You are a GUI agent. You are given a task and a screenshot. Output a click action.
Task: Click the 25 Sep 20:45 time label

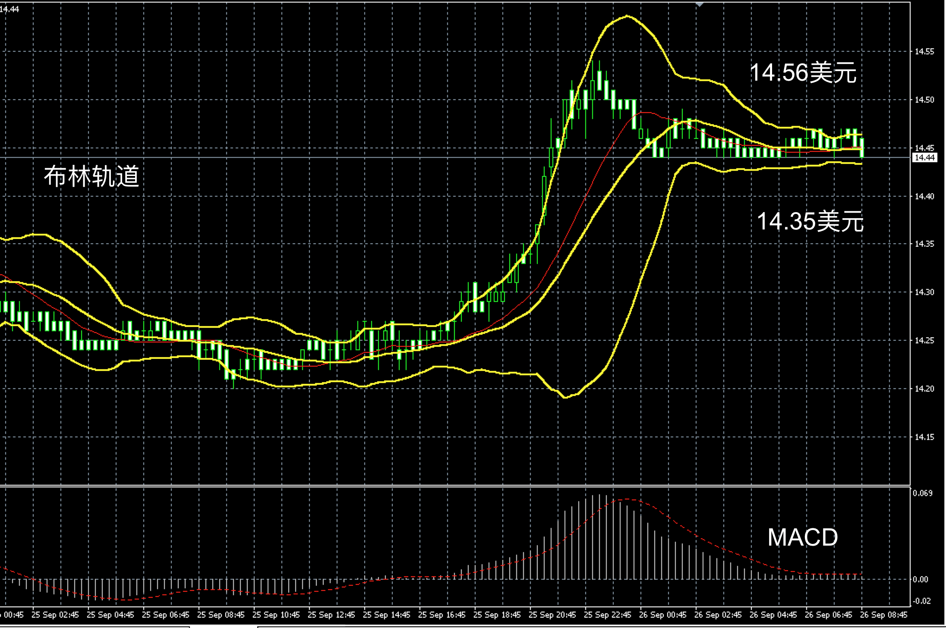click(x=552, y=615)
